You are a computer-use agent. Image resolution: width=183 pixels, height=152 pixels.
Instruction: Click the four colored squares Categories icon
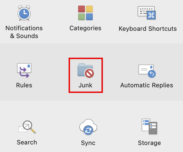pyautogui.click(x=85, y=13)
